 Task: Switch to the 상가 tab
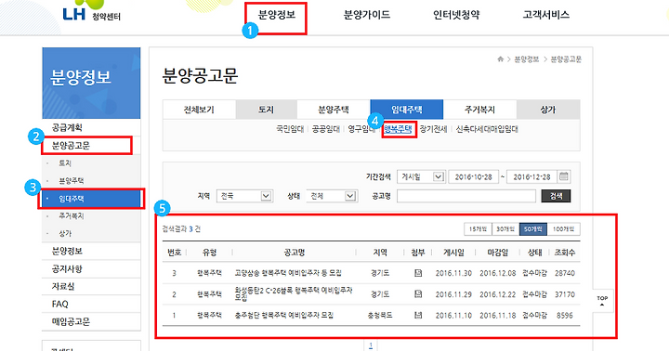click(x=548, y=110)
